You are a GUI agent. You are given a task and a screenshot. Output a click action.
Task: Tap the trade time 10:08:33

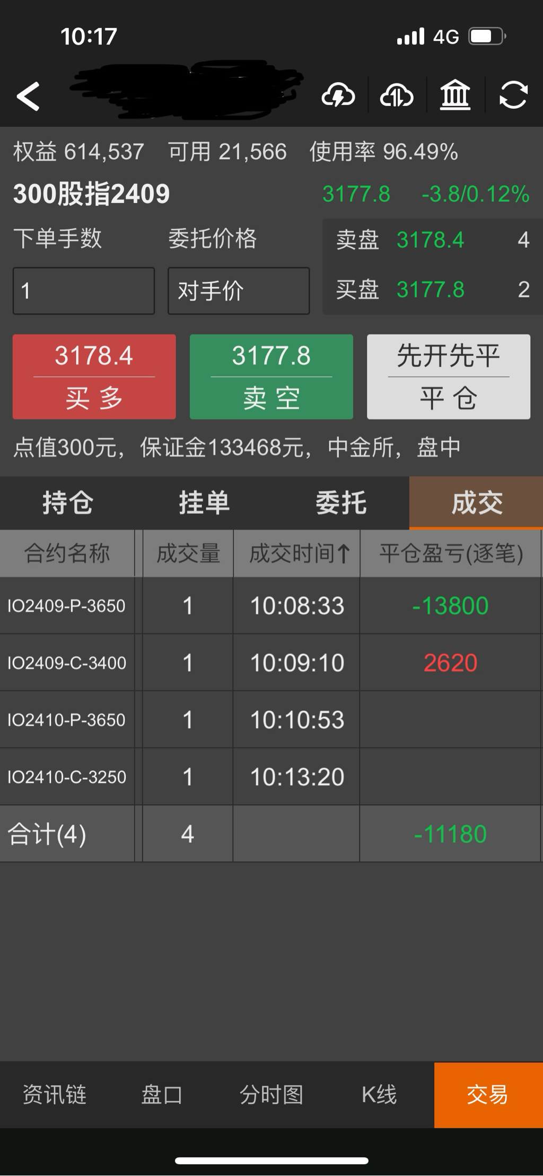(x=297, y=605)
